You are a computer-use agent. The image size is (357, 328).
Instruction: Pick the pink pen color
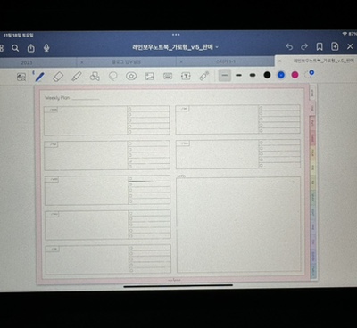(295, 75)
